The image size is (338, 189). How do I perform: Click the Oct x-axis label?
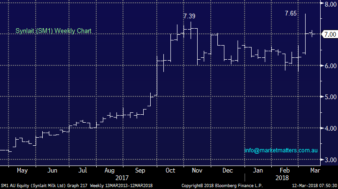[x=170, y=170]
